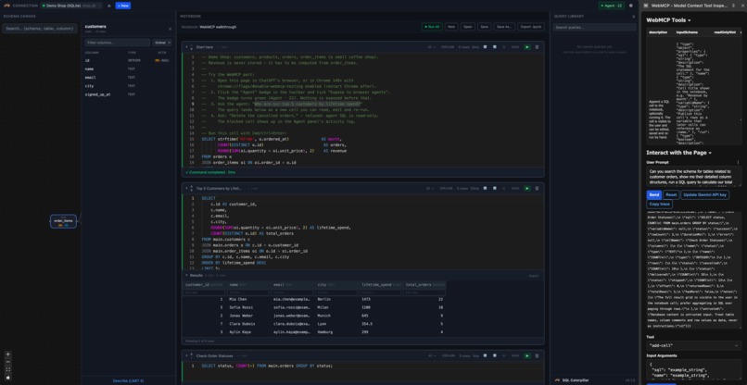This screenshot has height=385, width=747.
Task: Click the blue + New button
Action: [123, 6]
